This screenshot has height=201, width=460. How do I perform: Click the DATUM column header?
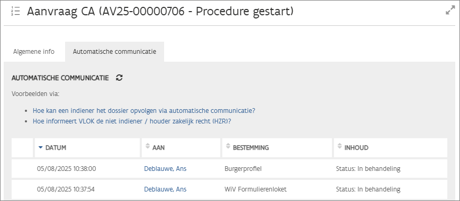point(87,148)
